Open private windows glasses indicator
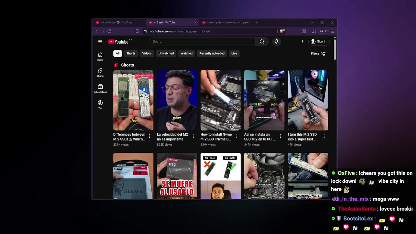Screen dimensions: 416x234 [x=323, y=31]
